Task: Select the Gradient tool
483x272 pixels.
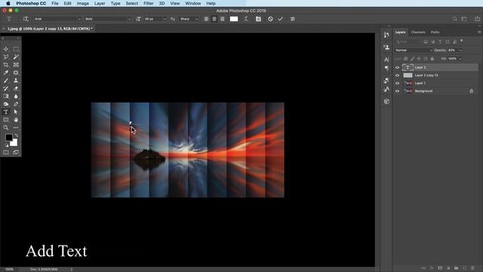Action: click(6, 96)
